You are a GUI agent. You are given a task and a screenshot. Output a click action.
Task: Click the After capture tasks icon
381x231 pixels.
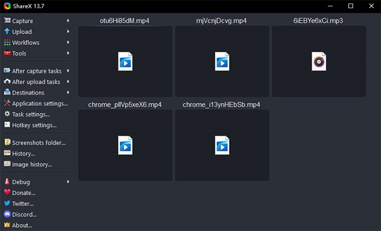coord(7,71)
